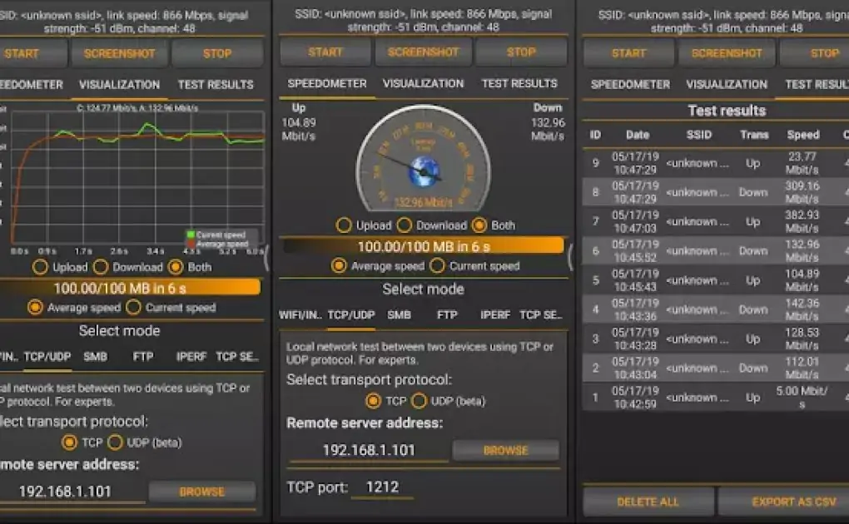Image resolution: width=849 pixels, height=524 pixels.
Task: Switch to FTP mode on graph screen
Action: click(143, 357)
